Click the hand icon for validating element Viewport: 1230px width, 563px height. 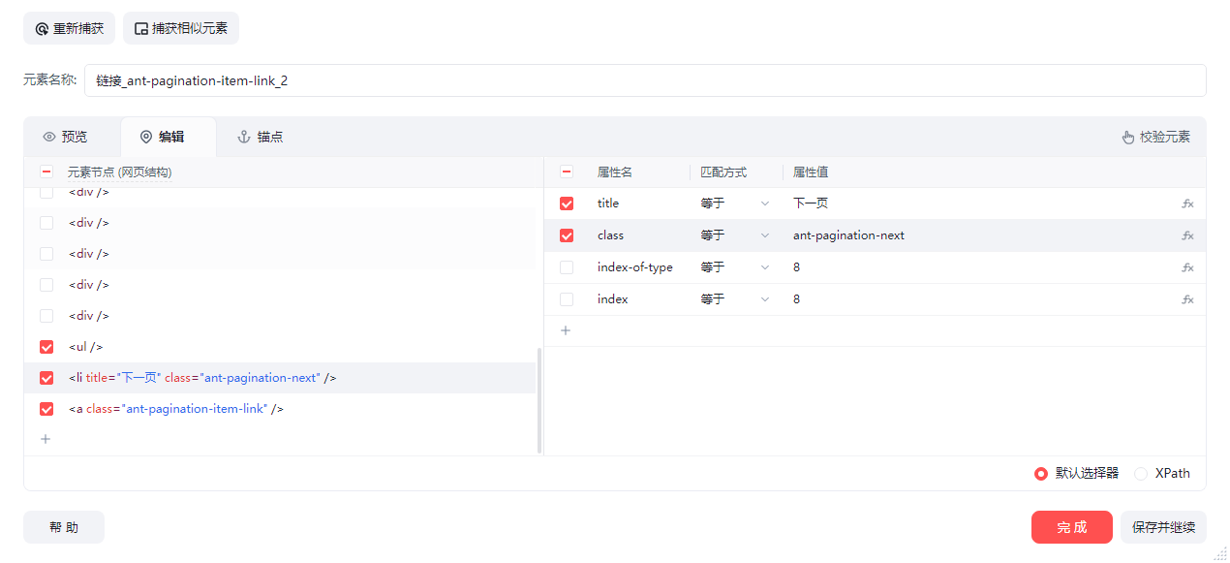(1127, 137)
